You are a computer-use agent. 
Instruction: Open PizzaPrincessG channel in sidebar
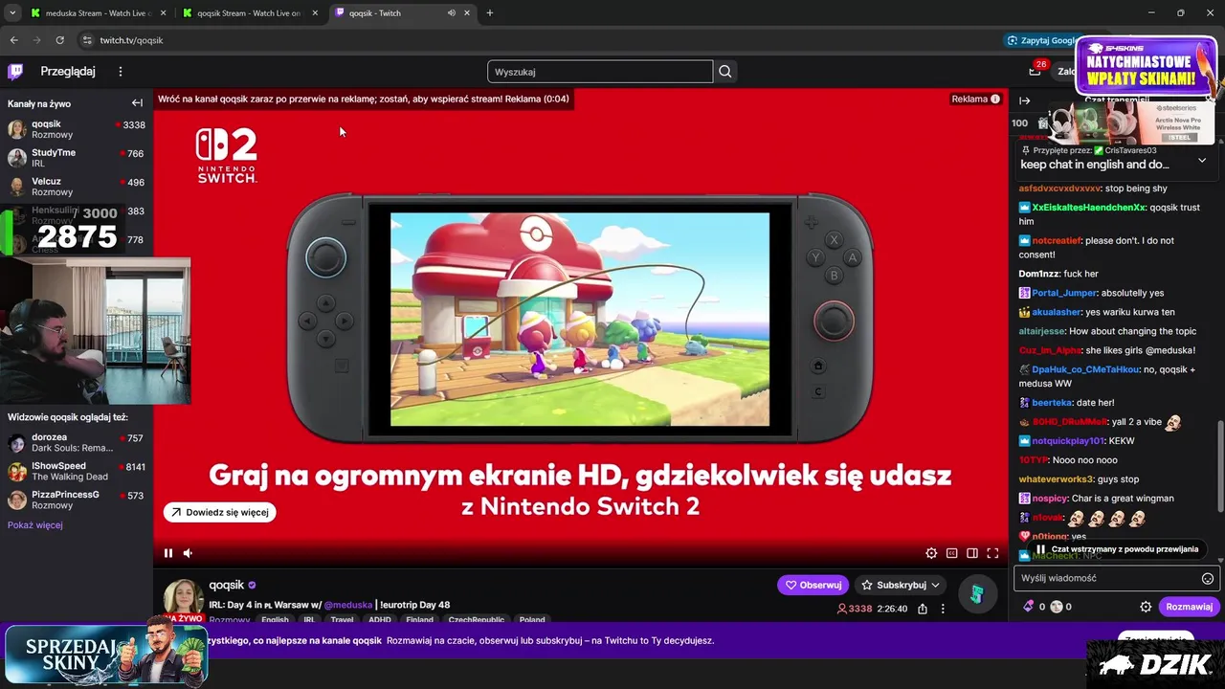point(77,500)
